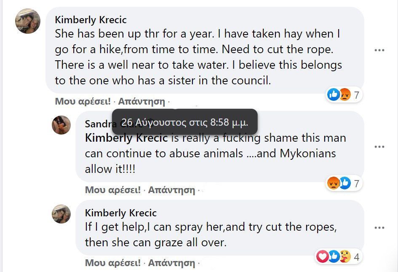The height and width of the screenshot is (272, 398).
Task: Click angry reaction icon on Sandra's reply
Action: [x=334, y=183]
